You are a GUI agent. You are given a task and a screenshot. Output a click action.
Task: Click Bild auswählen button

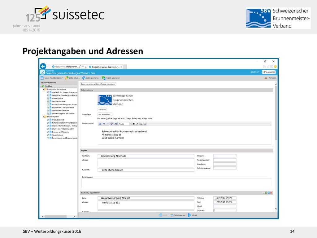pyautogui.click(x=105, y=114)
